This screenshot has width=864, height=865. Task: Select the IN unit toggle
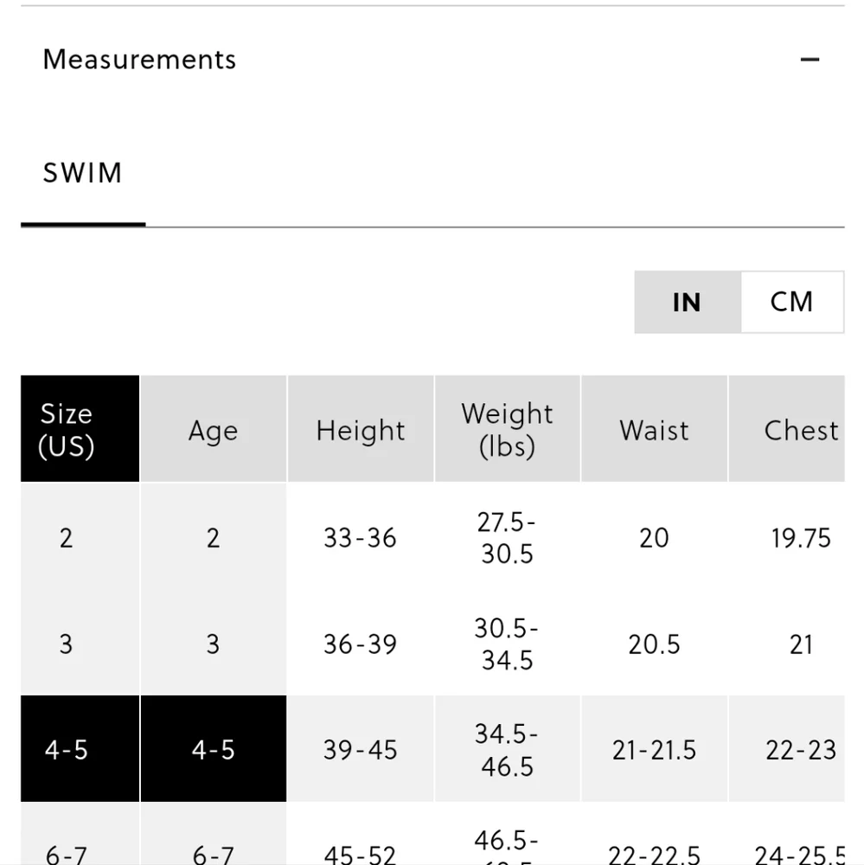tap(688, 302)
